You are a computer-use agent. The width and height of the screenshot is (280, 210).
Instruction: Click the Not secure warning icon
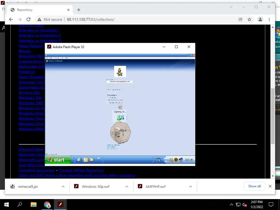[39, 19]
